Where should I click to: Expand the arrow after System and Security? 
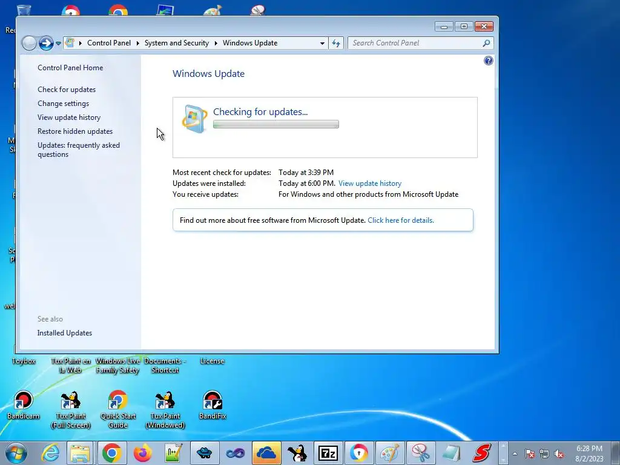pyautogui.click(x=216, y=43)
